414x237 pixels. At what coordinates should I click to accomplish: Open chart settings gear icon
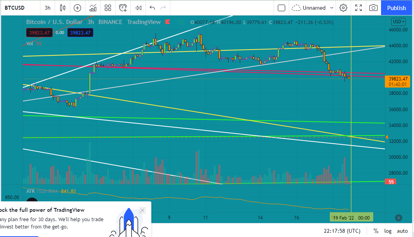(x=343, y=8)
